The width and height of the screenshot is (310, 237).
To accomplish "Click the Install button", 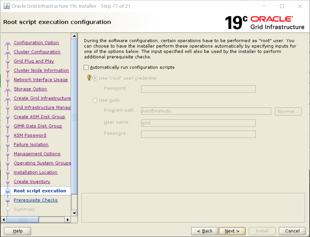I will tap(262, 231).
